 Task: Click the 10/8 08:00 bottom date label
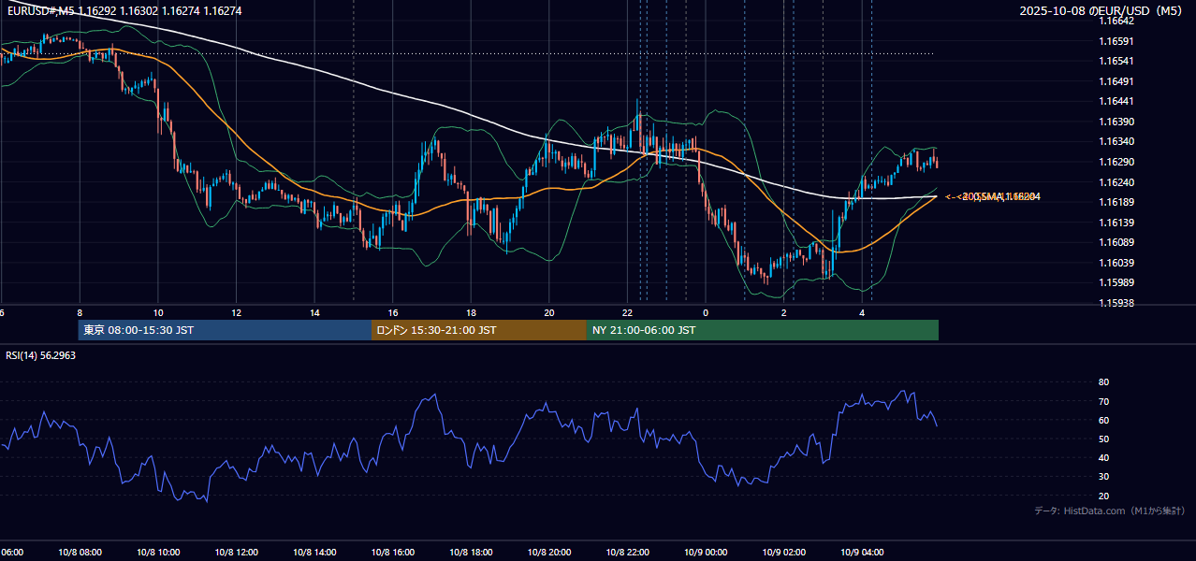[80, 553]
